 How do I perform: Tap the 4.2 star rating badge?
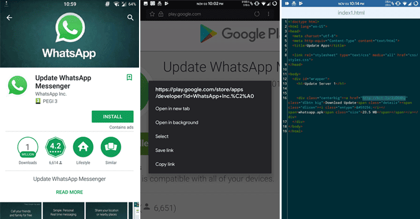point(55,147)
